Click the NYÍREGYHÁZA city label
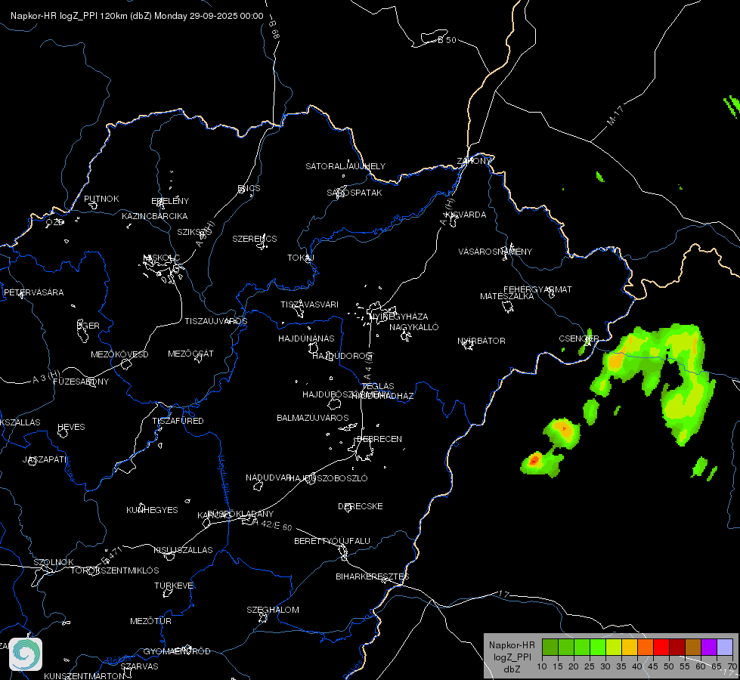The width and height of the screenshot is (740, 680). [399, 316]
